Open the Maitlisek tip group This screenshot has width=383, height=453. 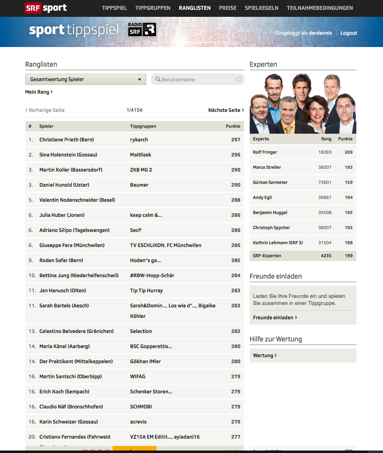click(141, 155)
